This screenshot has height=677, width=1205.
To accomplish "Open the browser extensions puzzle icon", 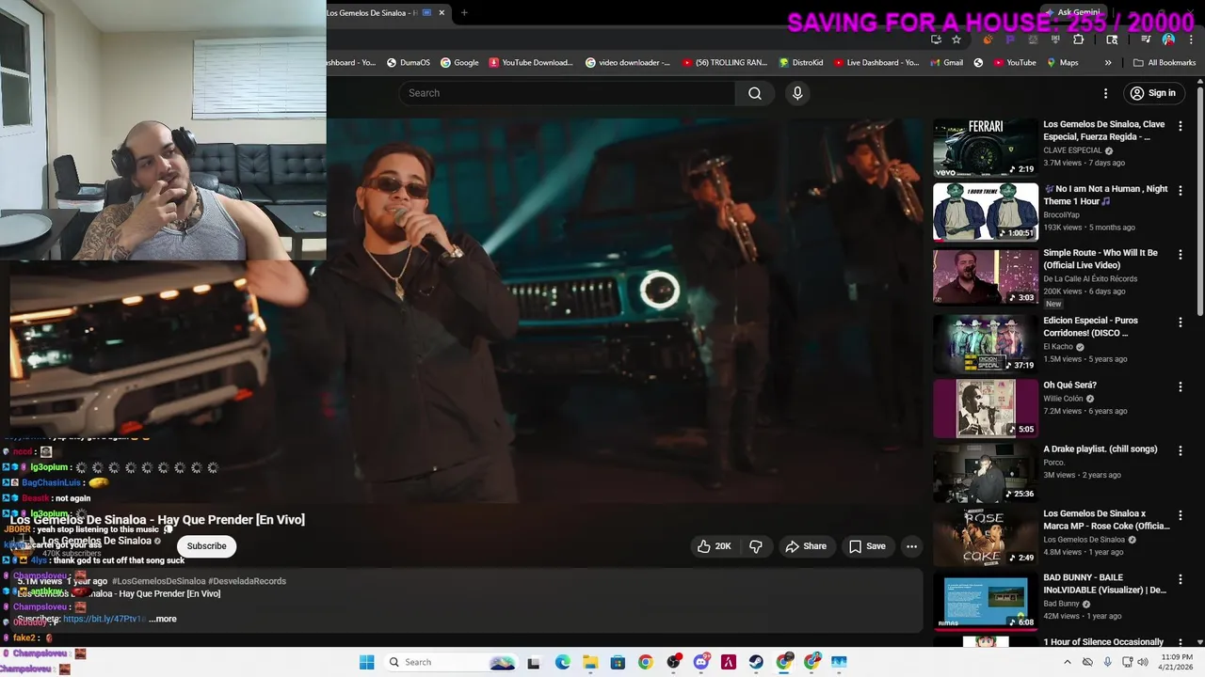I will click(x=1079, y=39).
